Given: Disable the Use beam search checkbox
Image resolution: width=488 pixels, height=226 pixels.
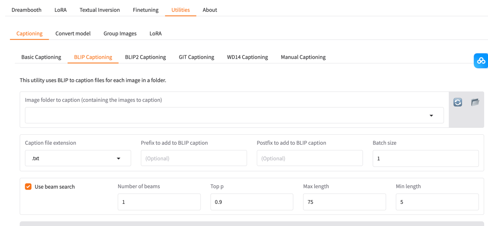Looking at the screenshot, I should click(x=28, y=187).
